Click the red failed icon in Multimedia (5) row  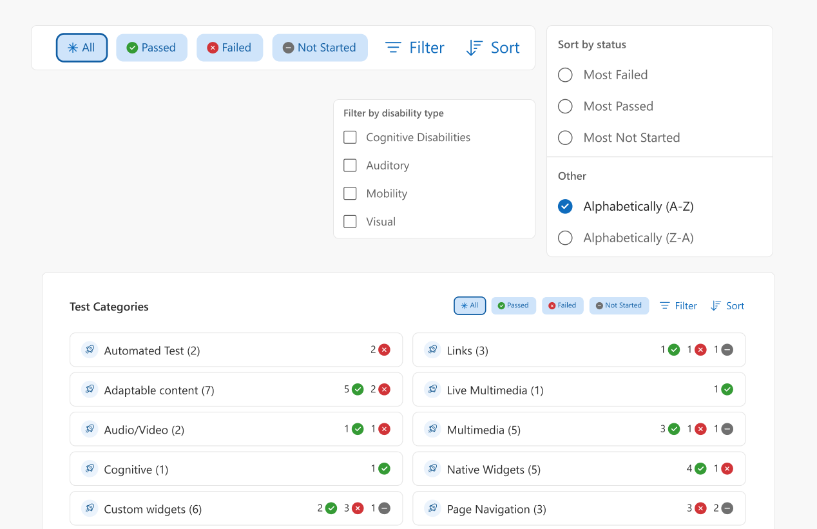(x=700, y=429)
